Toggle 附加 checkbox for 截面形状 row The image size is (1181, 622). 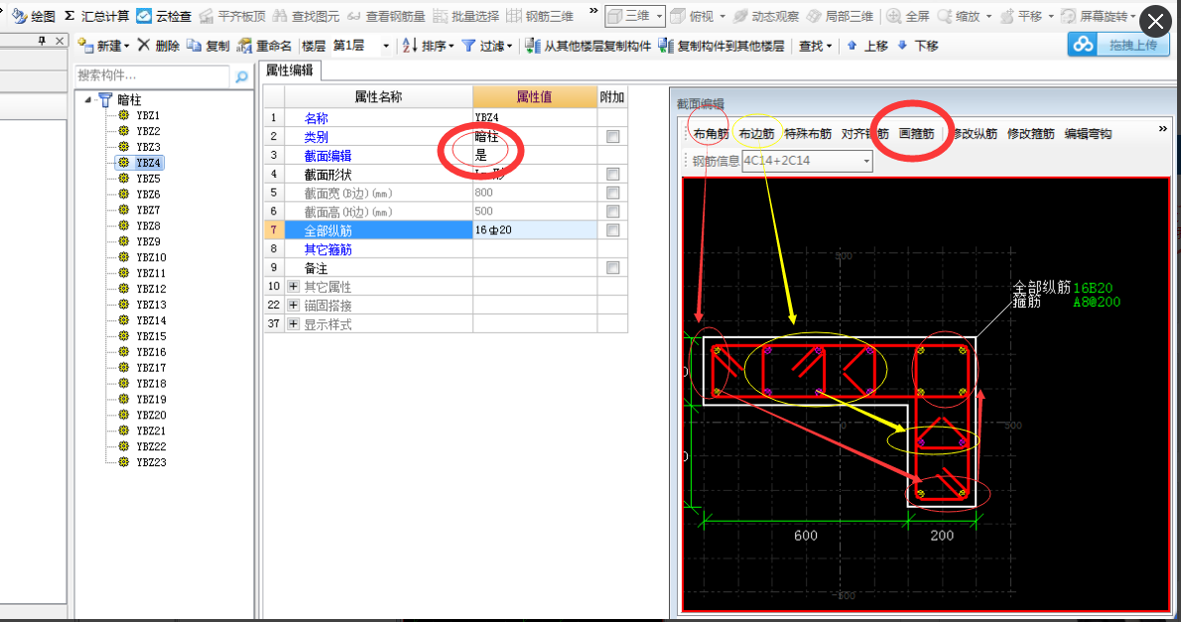click(x=613, y=174)
